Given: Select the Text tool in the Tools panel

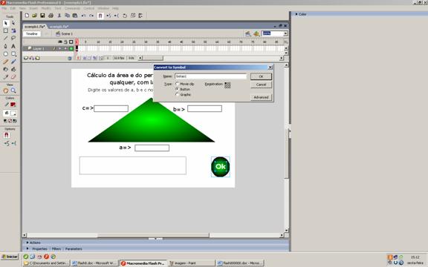Looking at the screenshot, I should pos(13,46).
